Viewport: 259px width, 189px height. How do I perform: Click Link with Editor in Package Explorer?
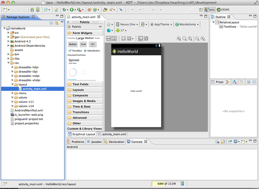(x=57, y=23)
